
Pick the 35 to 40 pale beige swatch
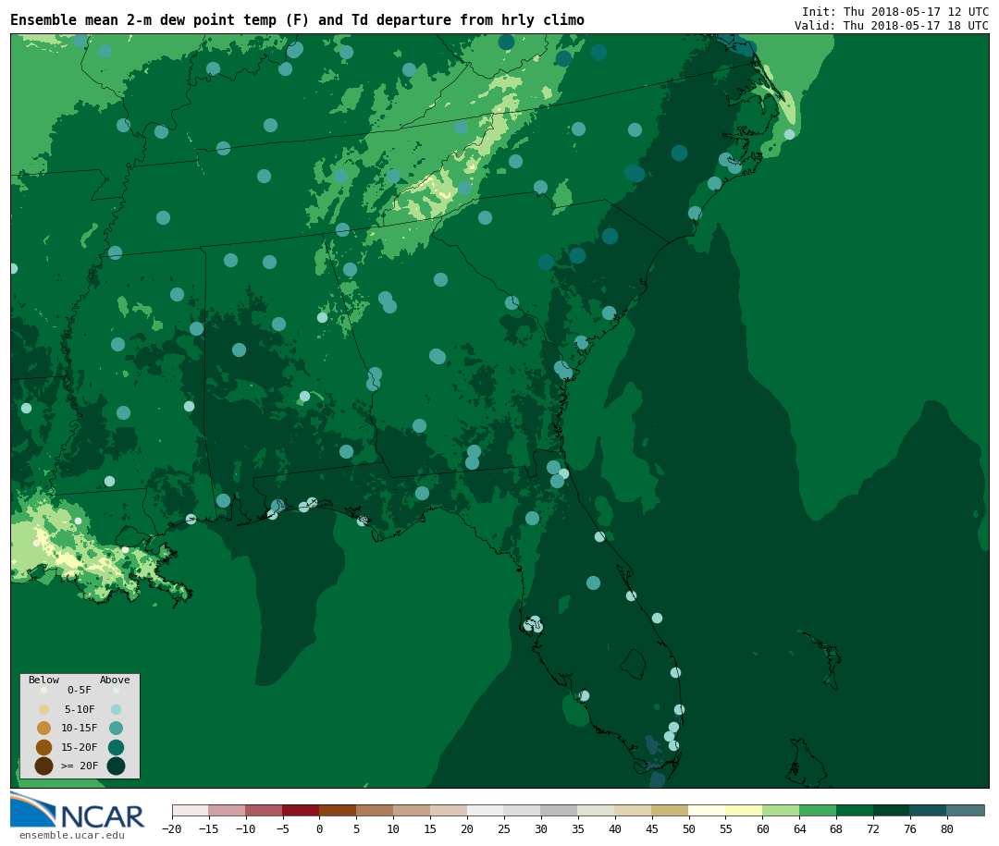point(597,810)
